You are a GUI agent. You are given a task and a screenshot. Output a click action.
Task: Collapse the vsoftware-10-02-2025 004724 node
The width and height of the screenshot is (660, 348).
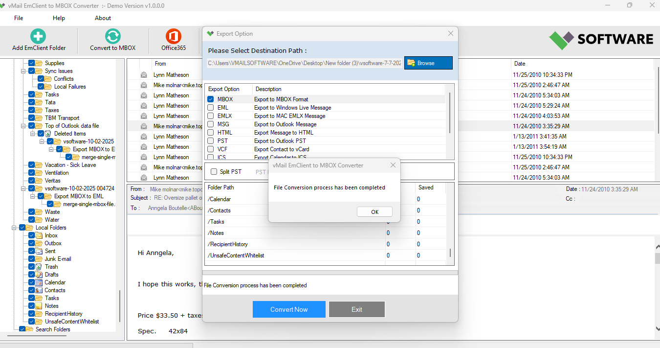tap(23, 188)
